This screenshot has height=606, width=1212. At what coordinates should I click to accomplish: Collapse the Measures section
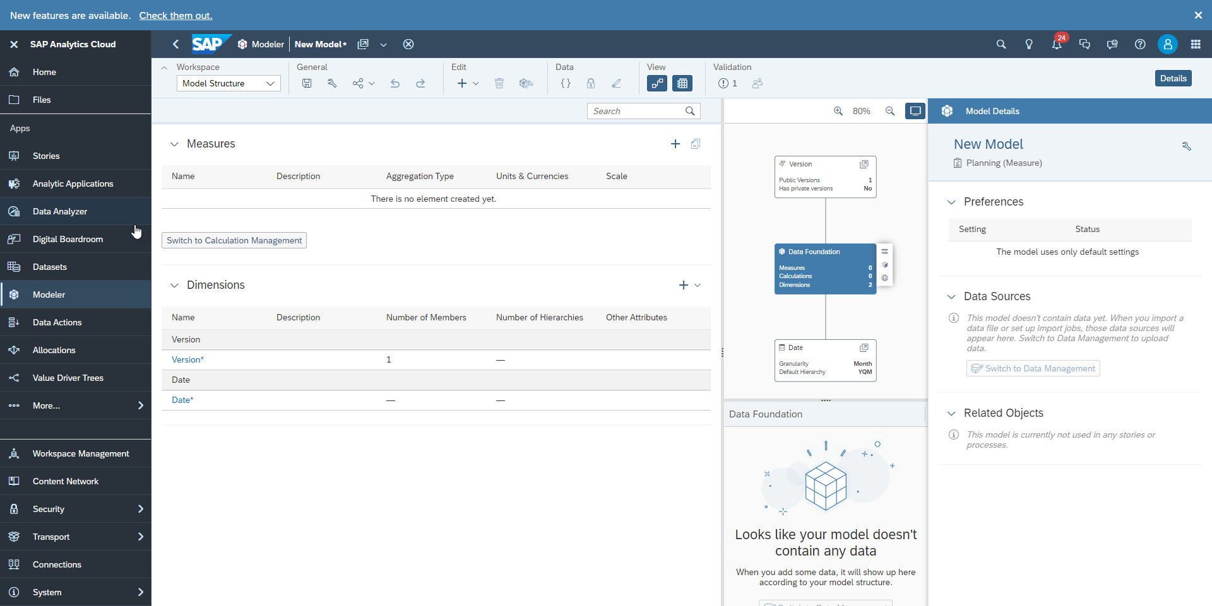(174, 144)
